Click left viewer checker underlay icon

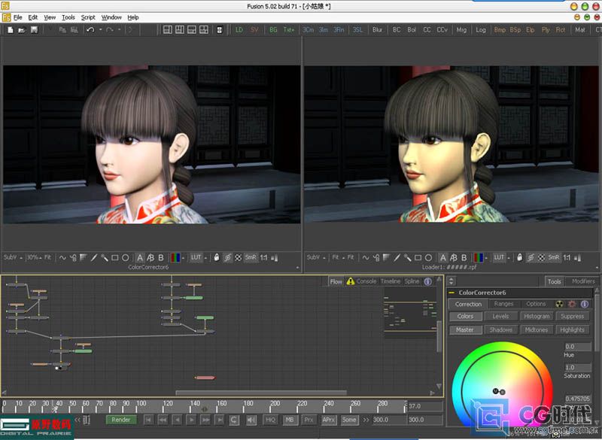coord(238,258)
